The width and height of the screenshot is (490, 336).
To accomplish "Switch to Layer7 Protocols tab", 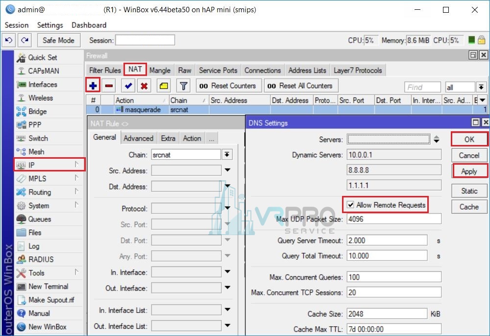I will (358, 70).
